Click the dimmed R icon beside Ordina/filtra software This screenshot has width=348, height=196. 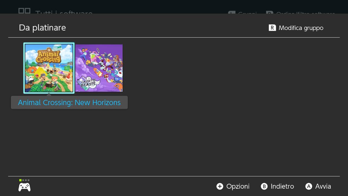(270, 13)
